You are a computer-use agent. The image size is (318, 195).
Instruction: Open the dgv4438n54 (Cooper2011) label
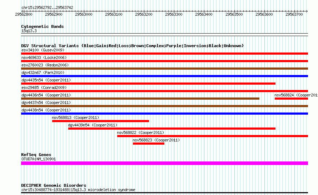[46, 110]
